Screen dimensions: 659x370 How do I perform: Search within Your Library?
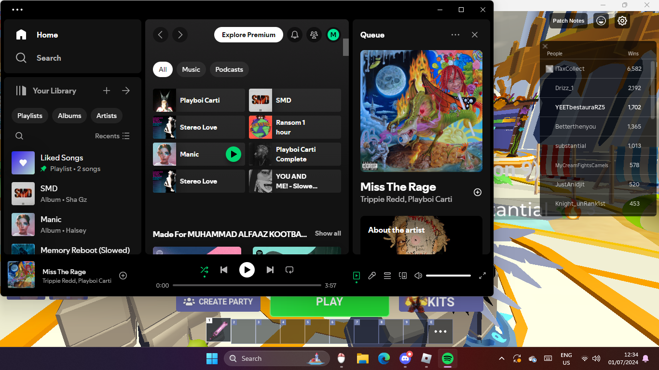19,136
